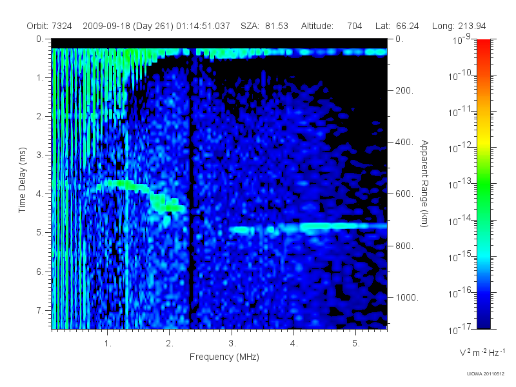Click the bright echo trace near 5 ms delay
The image size is (516, 387).
pyautogui.click(x=308, y=228)
